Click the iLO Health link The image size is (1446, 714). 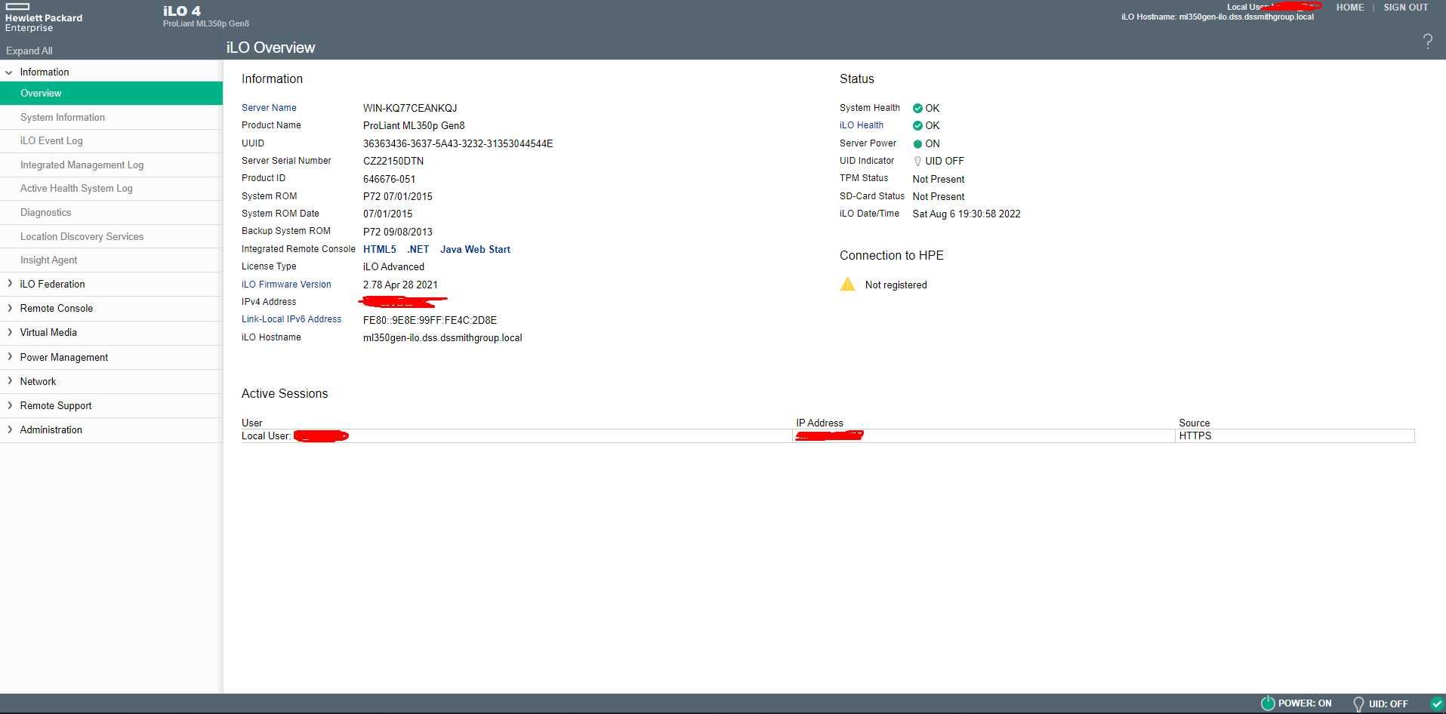point(862,125)
